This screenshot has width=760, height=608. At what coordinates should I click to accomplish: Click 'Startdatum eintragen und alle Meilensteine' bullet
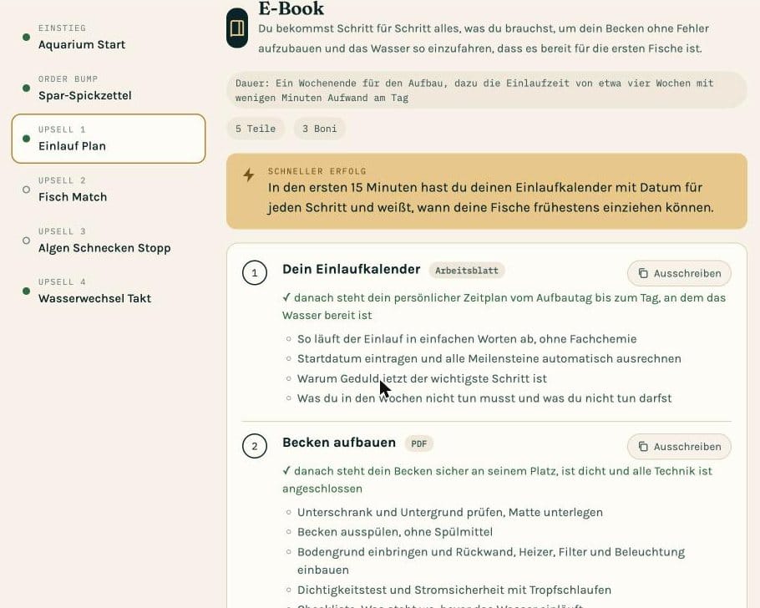coord(489,359)
